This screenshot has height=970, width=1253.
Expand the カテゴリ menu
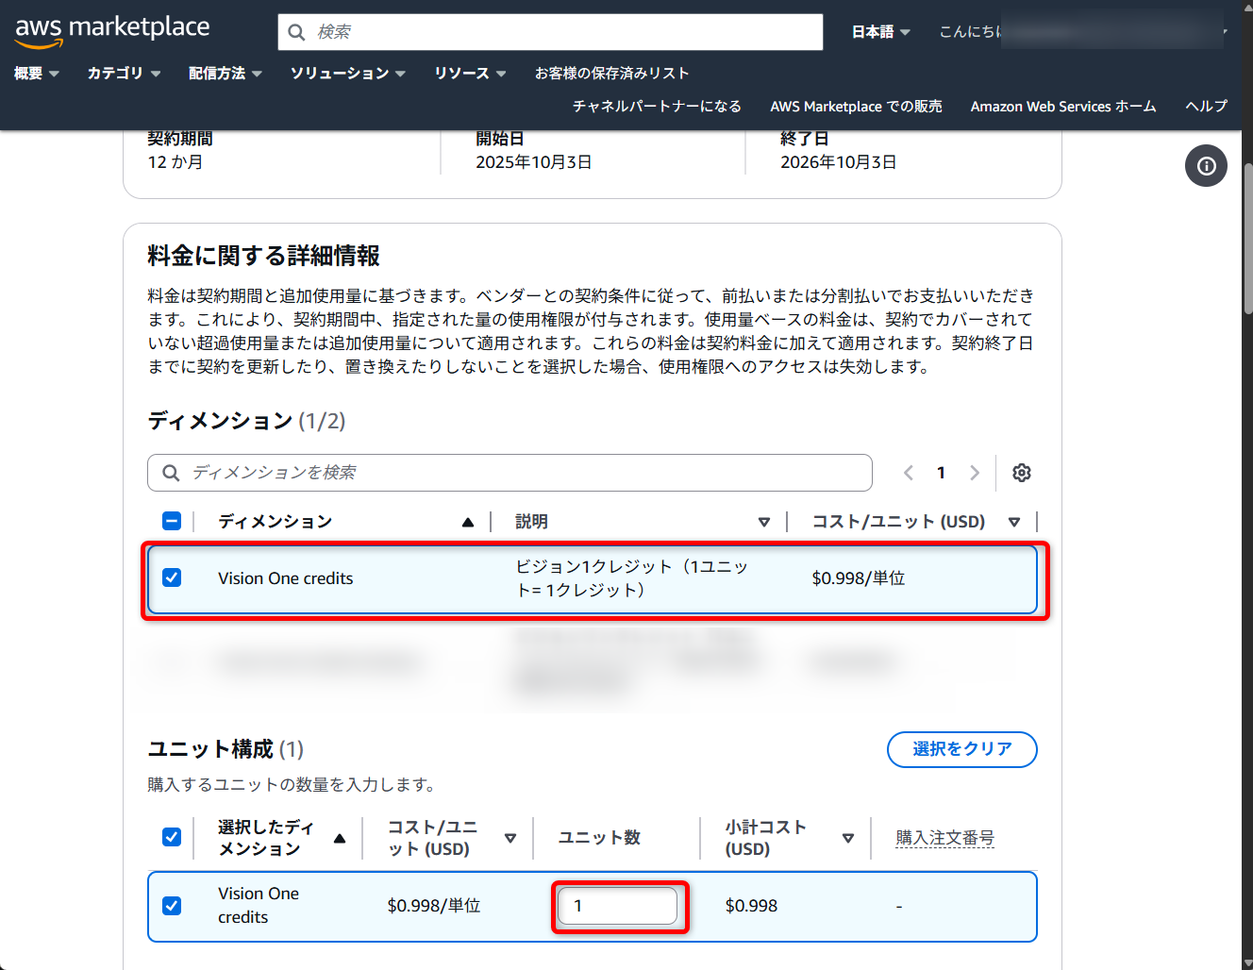(124, 74)
